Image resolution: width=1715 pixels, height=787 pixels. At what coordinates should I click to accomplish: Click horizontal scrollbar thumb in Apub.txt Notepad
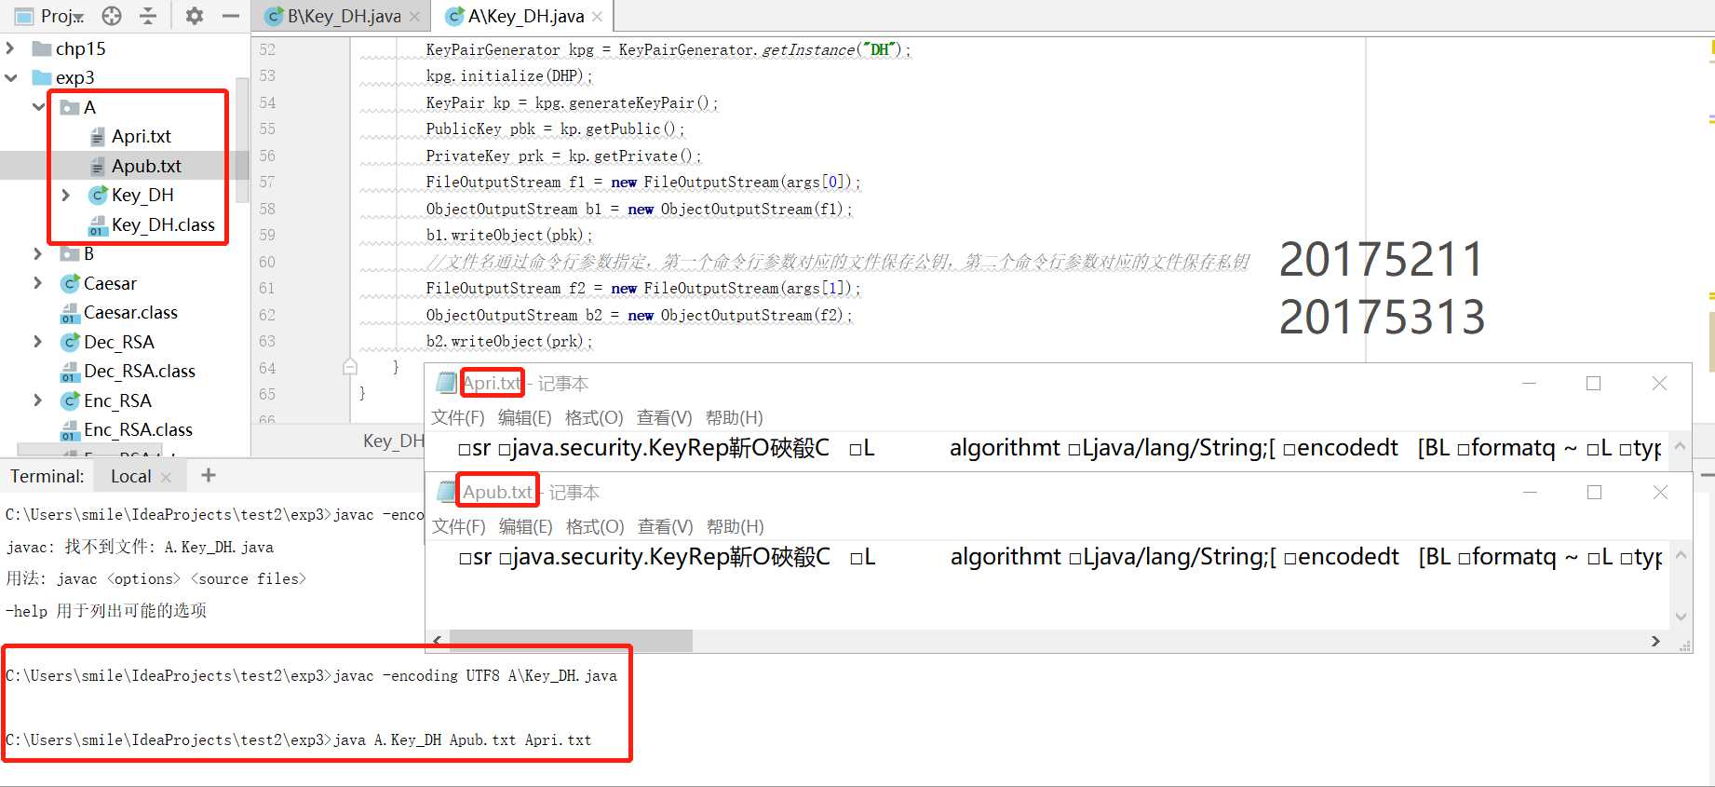click(571, 641)
